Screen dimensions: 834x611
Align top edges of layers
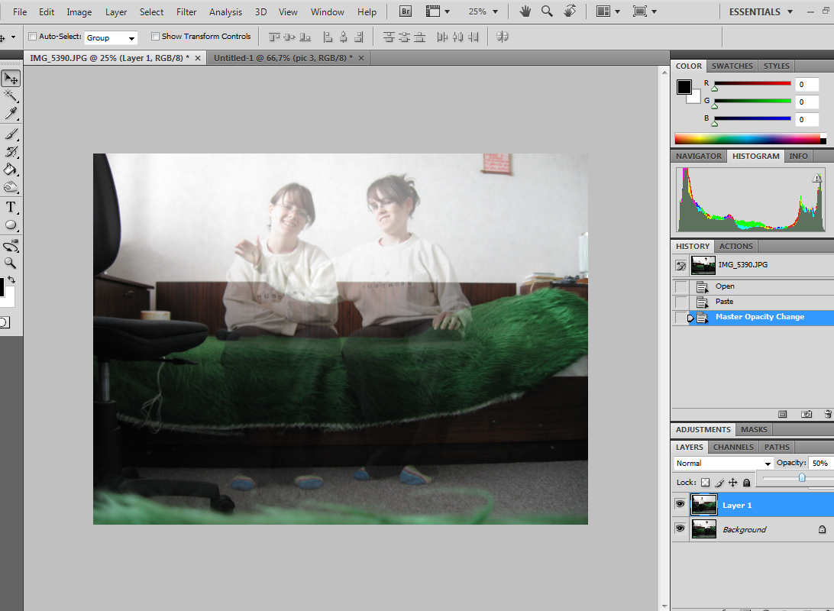coord(274,37)
